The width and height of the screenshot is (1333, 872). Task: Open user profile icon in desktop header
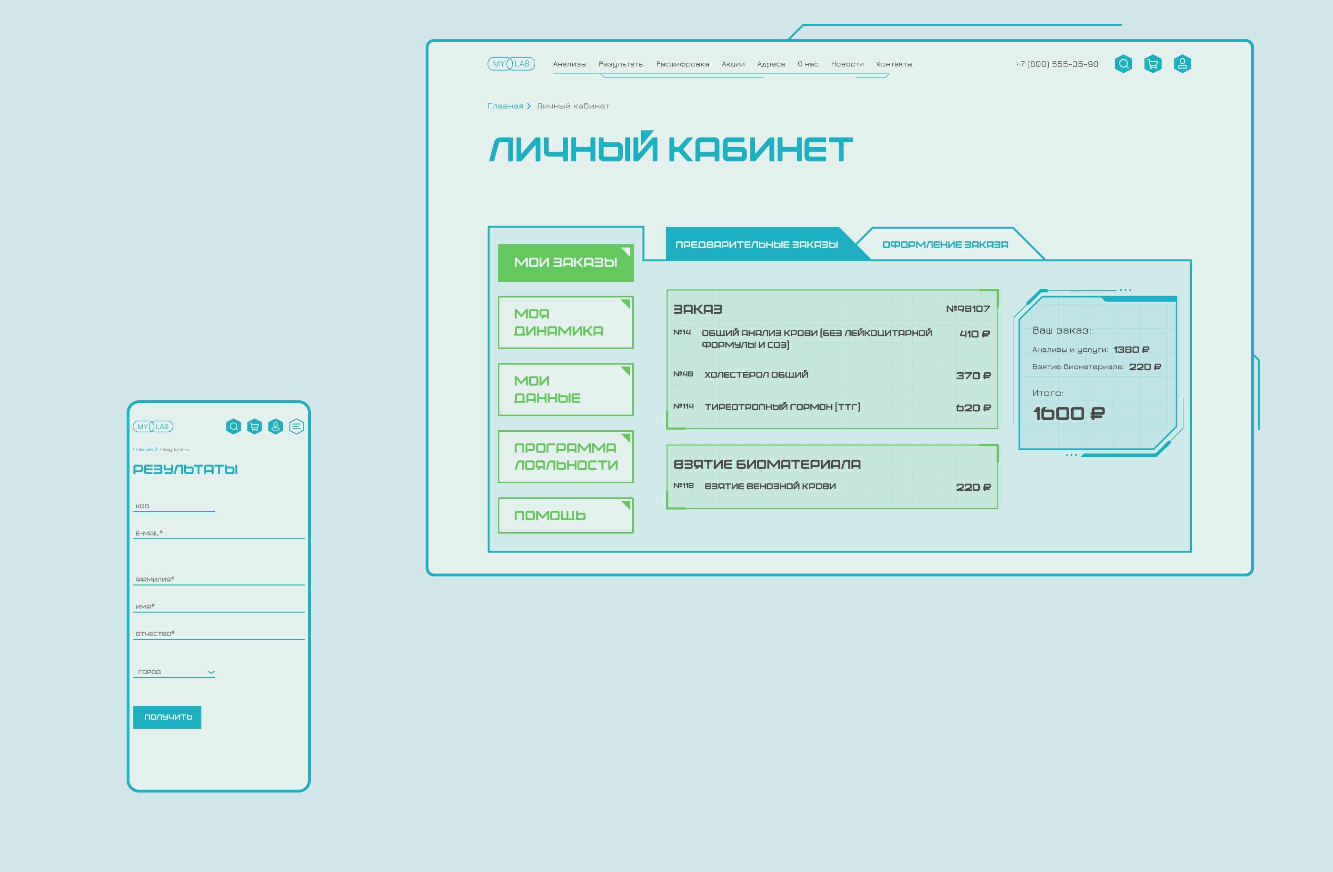1183,64
